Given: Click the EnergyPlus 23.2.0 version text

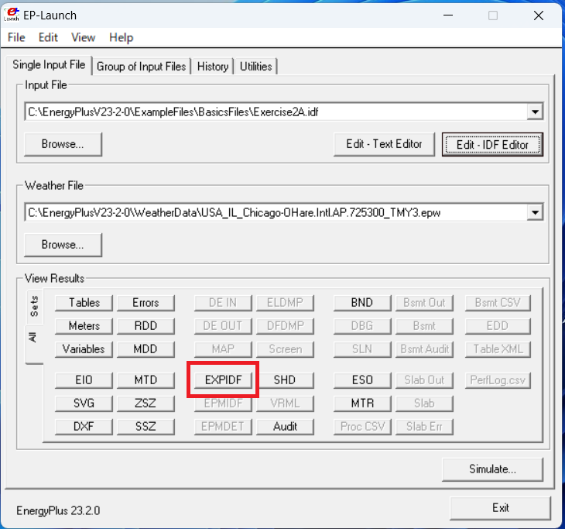Looking at the screenshot, I should [x=58, y=510].
